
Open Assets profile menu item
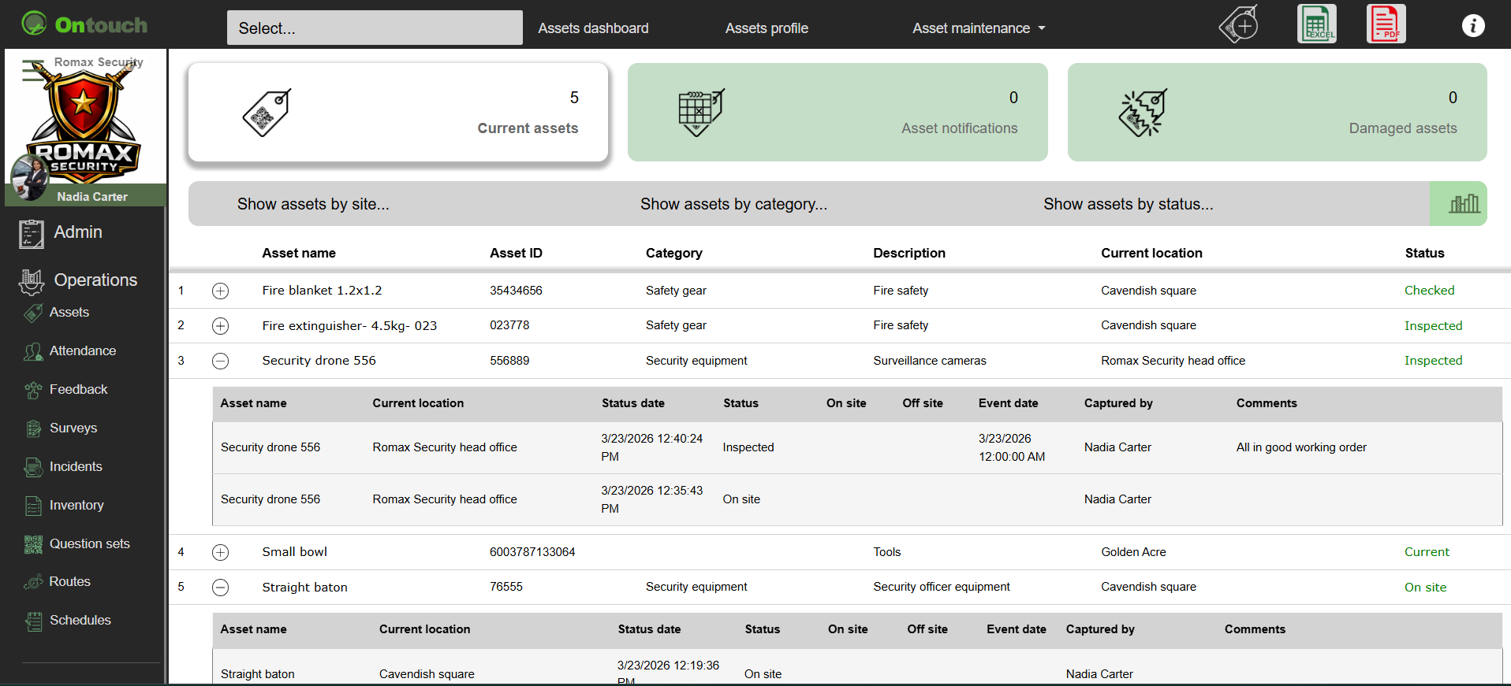[767, 28]
